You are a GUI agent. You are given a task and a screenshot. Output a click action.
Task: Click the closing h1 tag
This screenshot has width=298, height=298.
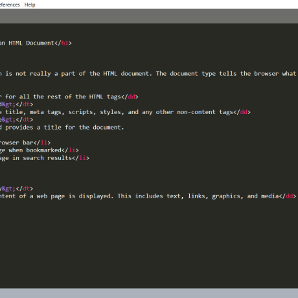pyautogui.click(x=63, y=43)
